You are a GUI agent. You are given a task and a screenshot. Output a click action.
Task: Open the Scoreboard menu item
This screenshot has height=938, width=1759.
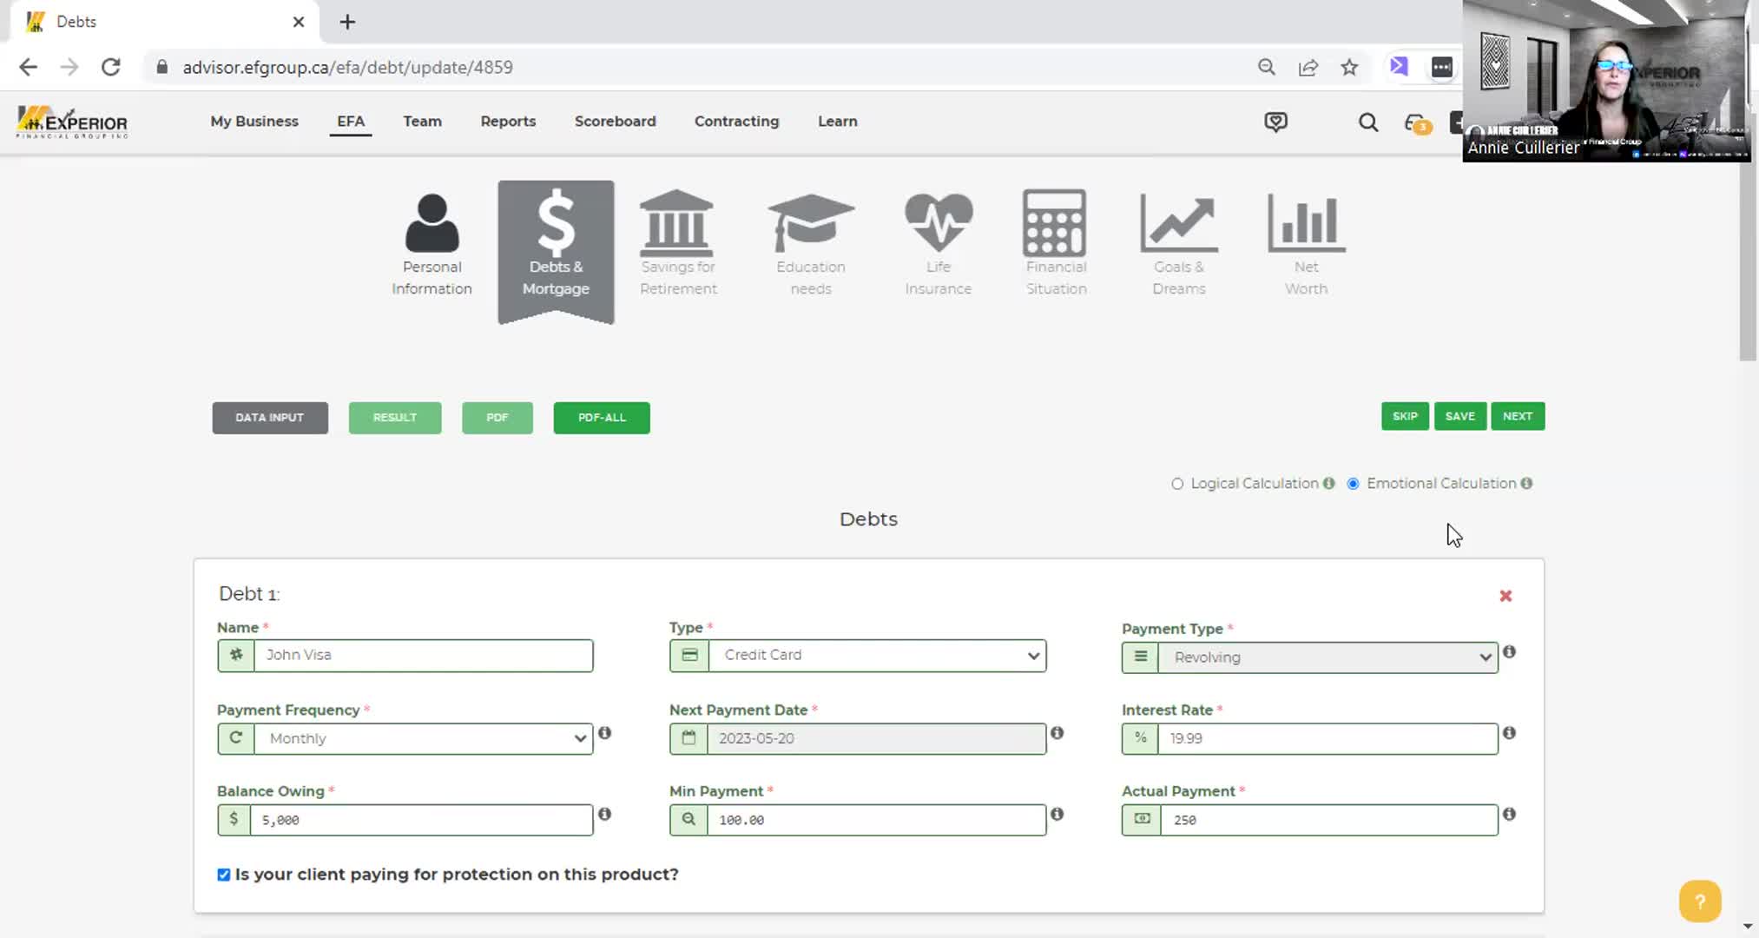coord(615,122)
